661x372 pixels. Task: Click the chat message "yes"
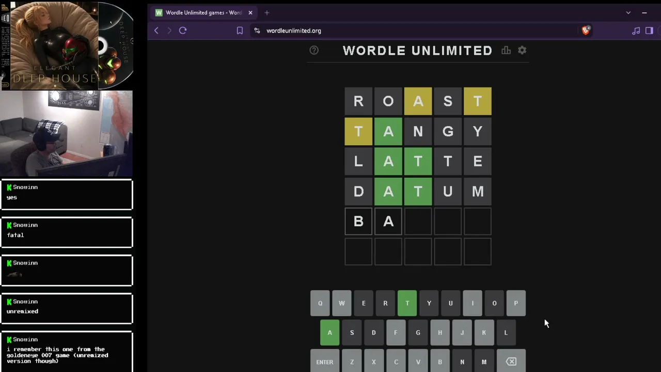point(12,197)
